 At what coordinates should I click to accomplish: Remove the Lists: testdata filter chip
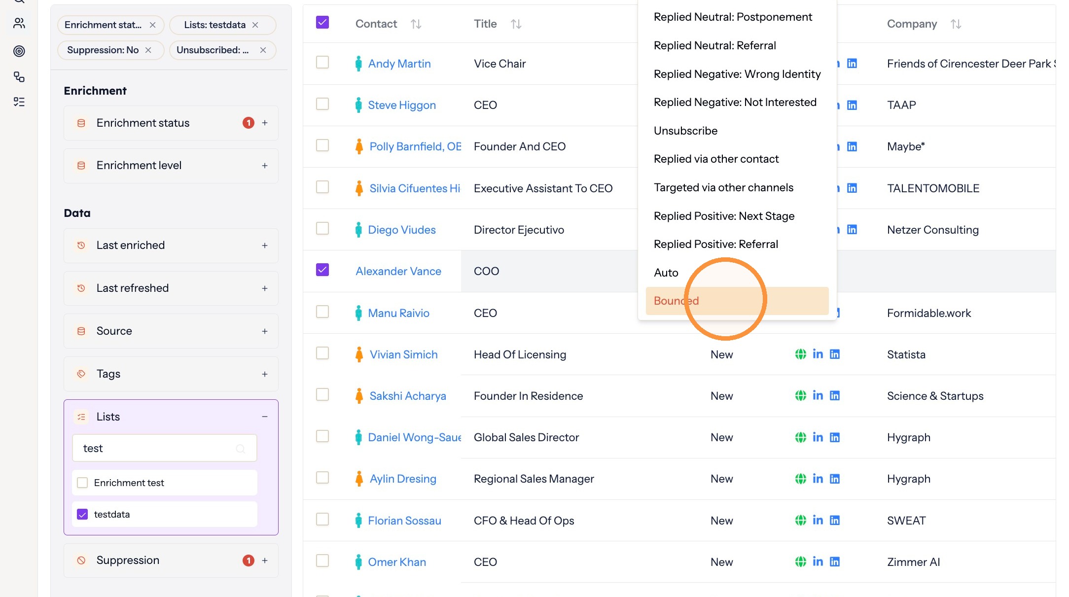tap(255, 25)
